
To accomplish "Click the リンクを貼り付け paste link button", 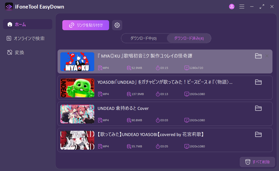I will [85, 25].
